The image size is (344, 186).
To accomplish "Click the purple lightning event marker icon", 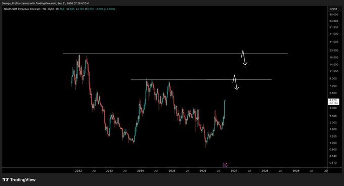I will tap(225, 165).
